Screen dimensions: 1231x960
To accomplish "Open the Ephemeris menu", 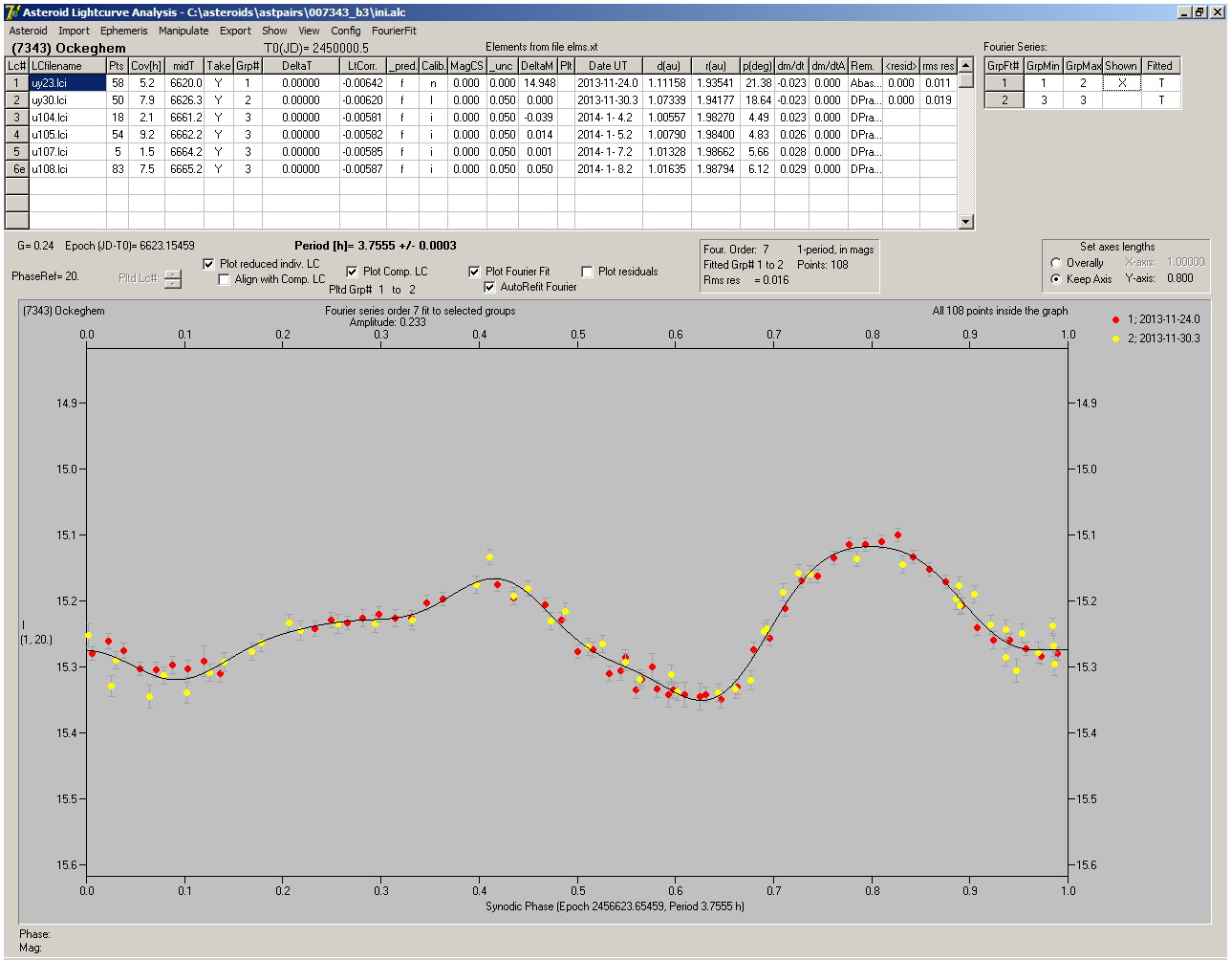I will click(x=124, y=31).
